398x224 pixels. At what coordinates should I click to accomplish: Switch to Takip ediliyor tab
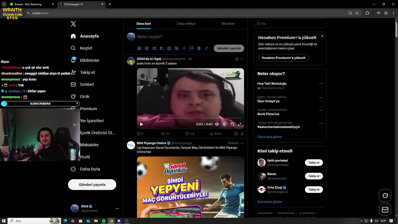pyautogui.click(x=186, y=24)
